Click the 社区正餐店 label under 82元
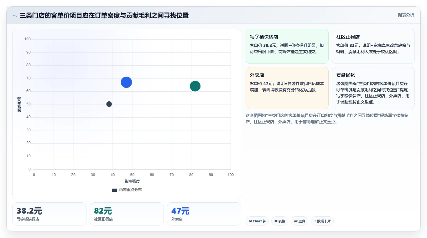 click(103, 219)
